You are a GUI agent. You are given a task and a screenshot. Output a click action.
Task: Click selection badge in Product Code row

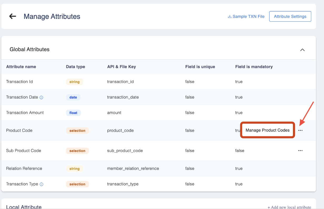pyautogui.click(x=77, y=131)
